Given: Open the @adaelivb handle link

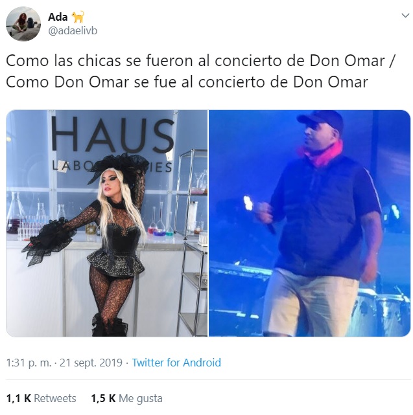Looking at the screenshot, I should click(x=73, y=31).
